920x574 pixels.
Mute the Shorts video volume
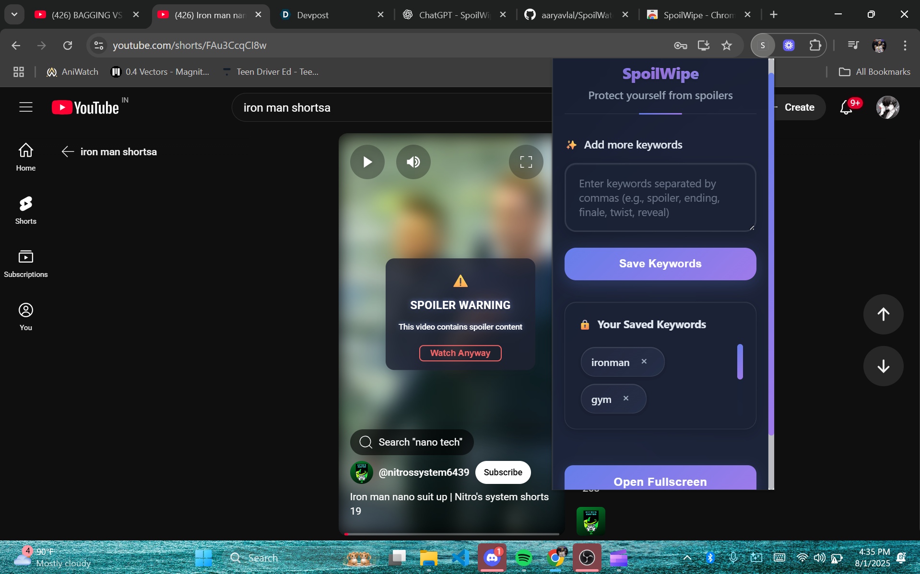click(x=413, y=162)
